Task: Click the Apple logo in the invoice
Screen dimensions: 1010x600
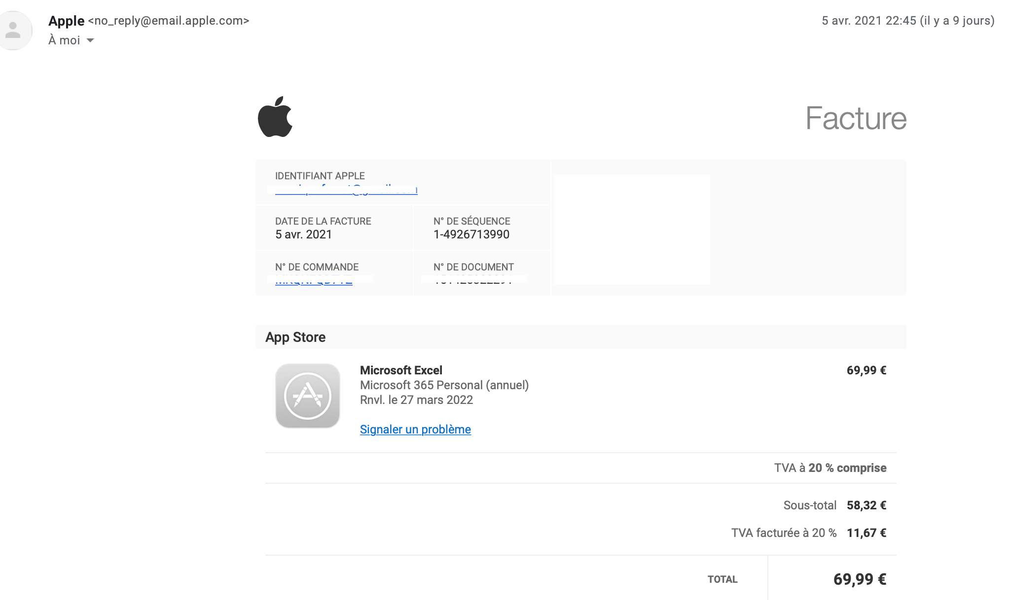Action: point(275,117)
